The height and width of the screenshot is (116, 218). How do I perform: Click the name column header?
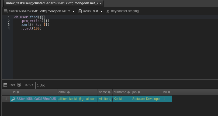[105, 92]
